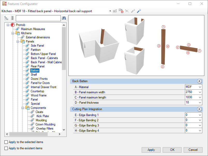This screenshot has height=156, width=208.
Task: Select the Partition tree item
Action: pos(36,50)
